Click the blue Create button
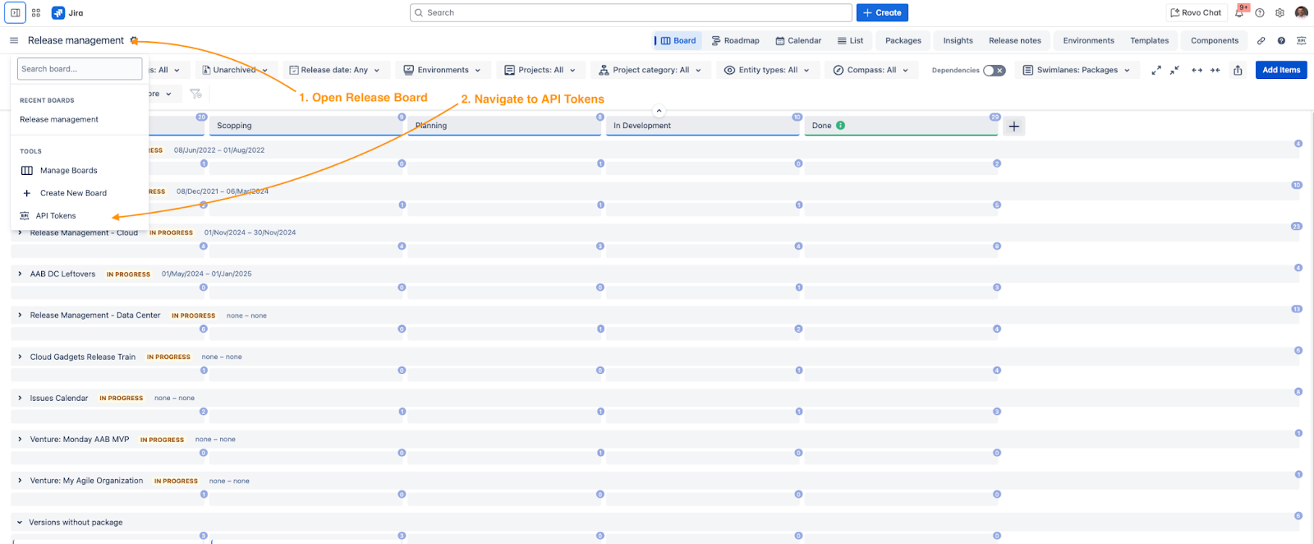The height and width of the screenshot is (544, 1314). (x=882, y=13)
